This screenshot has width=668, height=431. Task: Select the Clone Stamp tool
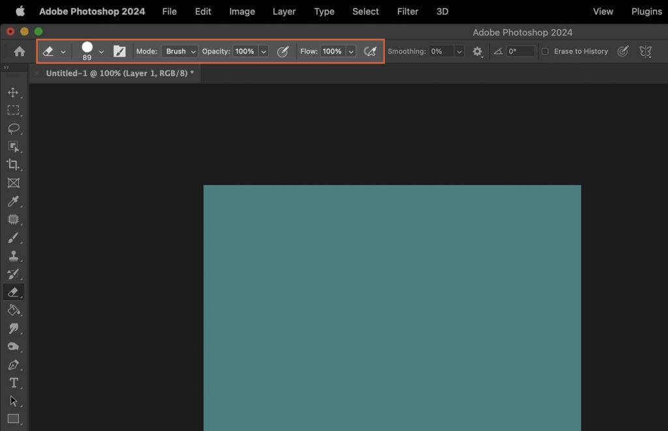[14, 256]
